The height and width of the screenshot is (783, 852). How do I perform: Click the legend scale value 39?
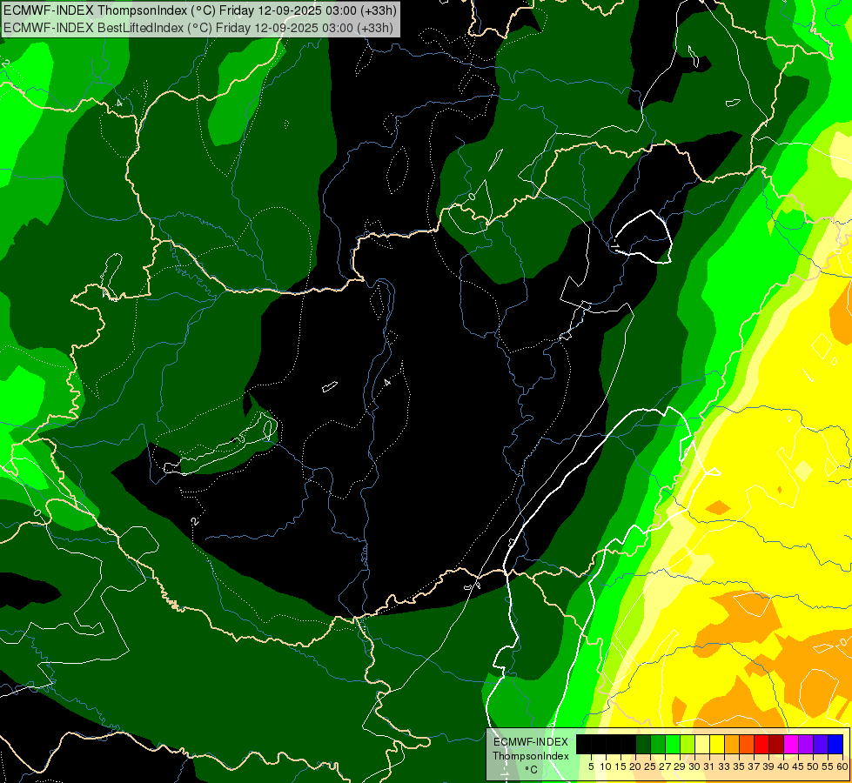(768, 766)
